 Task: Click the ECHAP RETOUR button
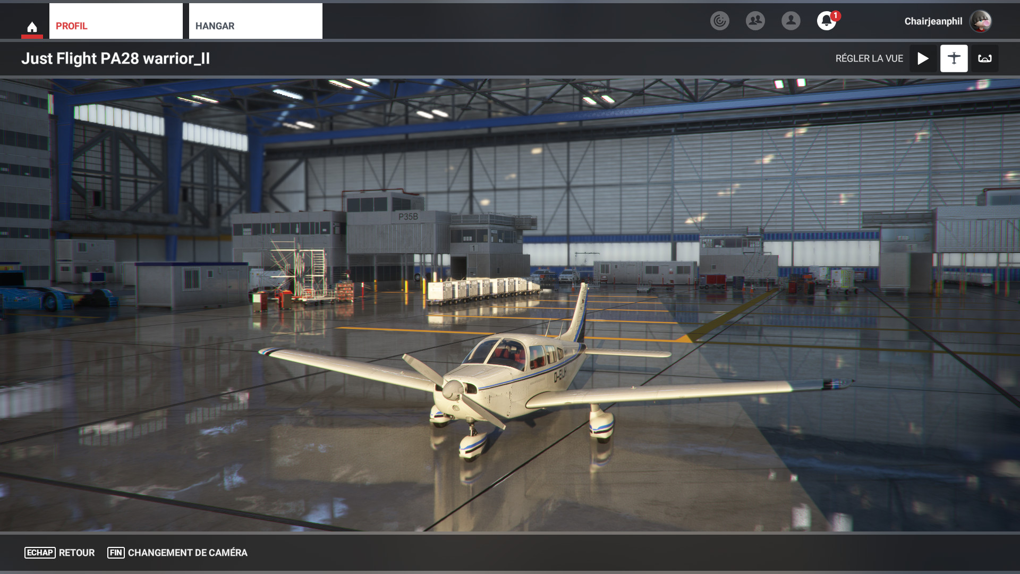[59, 553]
